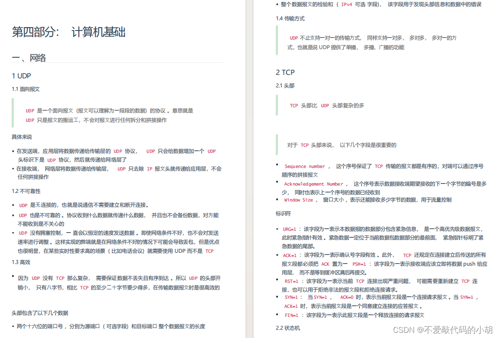Click the RST=1 flag text
Viewport: 499px width, 338px height.
click(x=291, y=282)
